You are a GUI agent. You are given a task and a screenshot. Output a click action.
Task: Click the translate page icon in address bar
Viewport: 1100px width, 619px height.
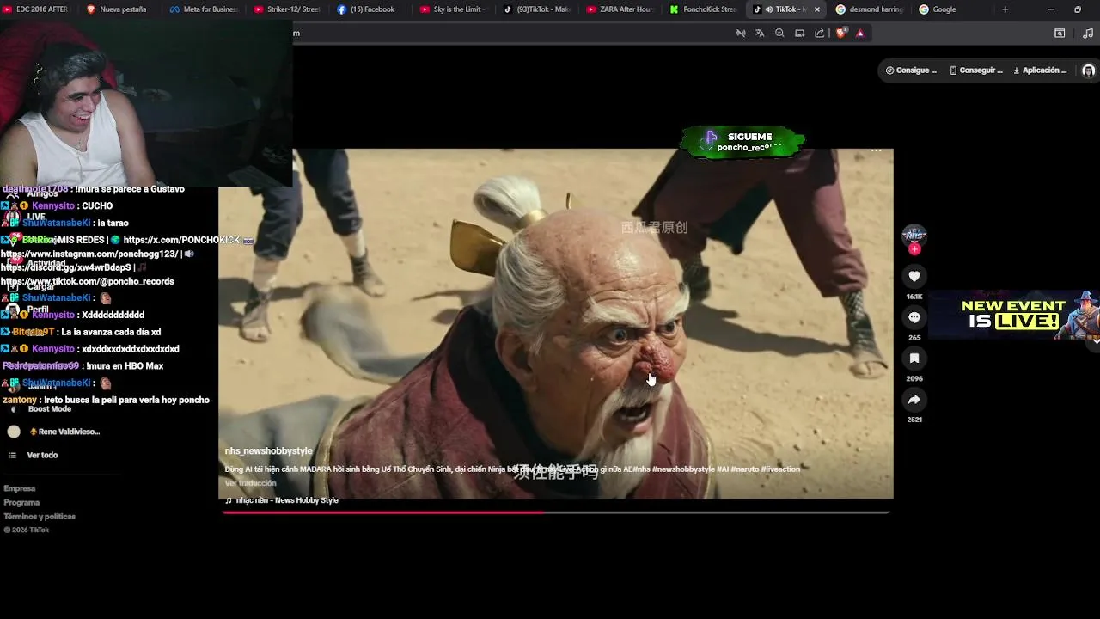coord(760,33)
